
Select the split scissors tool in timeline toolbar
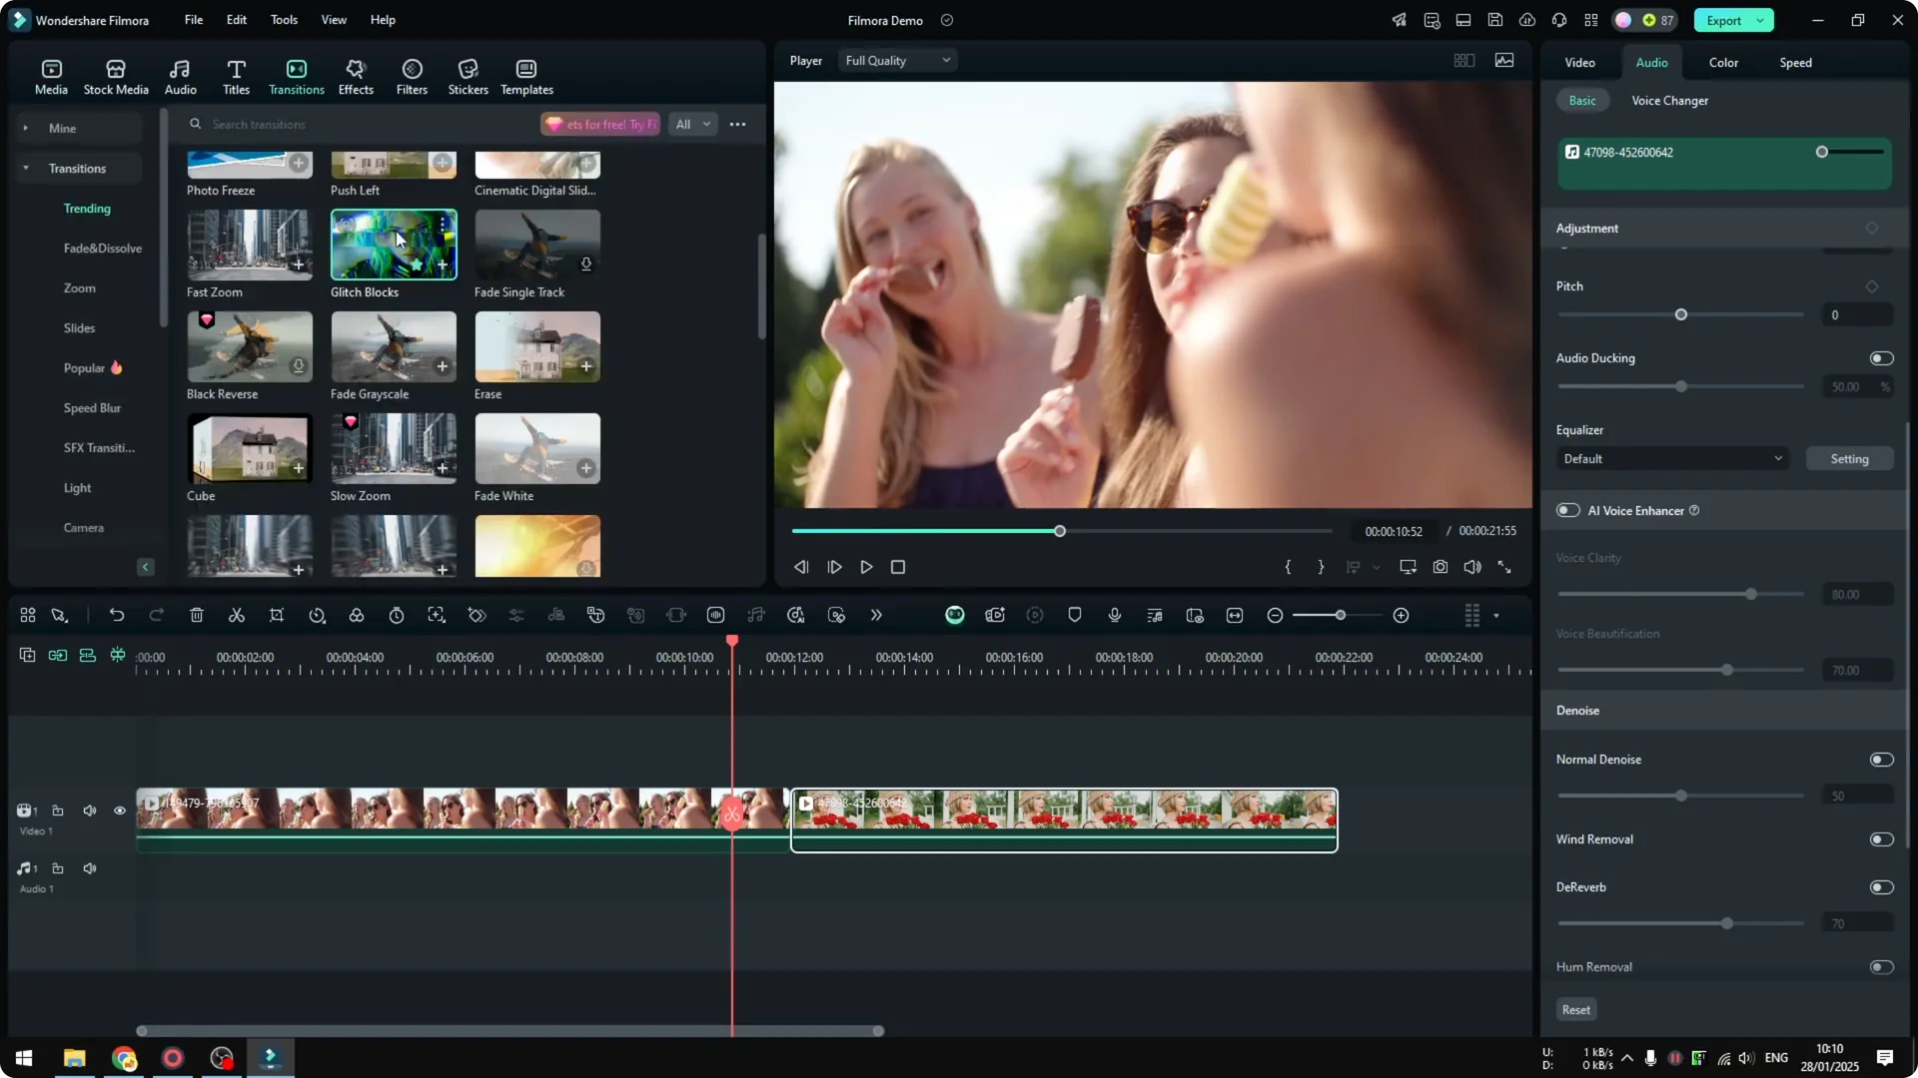pyautogui.click(x=236, y=615)
